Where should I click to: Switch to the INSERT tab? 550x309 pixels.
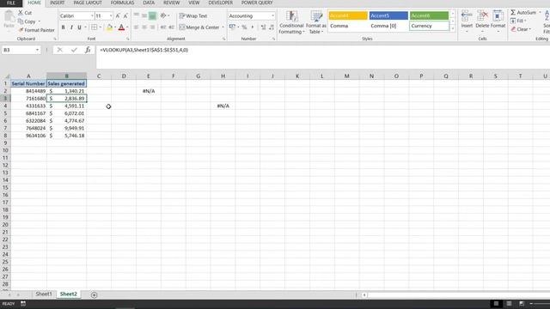pos(58,3)
